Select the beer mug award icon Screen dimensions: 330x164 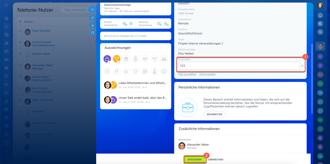[145, 71]
